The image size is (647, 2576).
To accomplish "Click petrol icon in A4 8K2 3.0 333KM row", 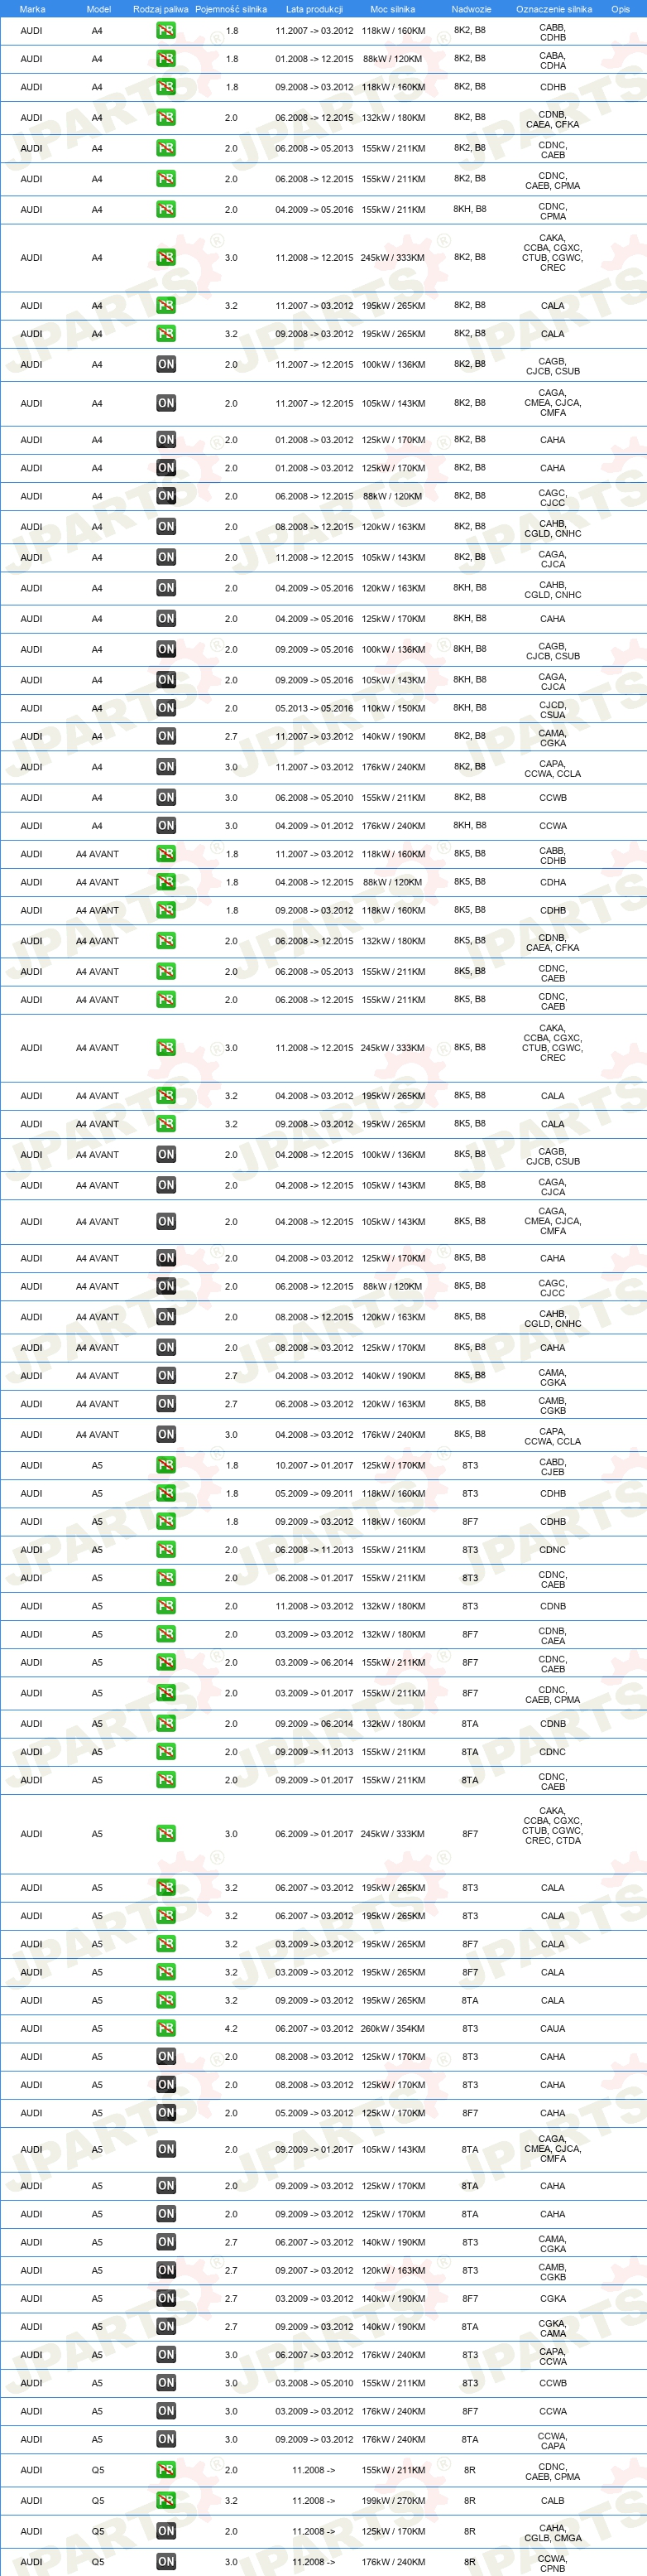I will [x=165, y=257].
